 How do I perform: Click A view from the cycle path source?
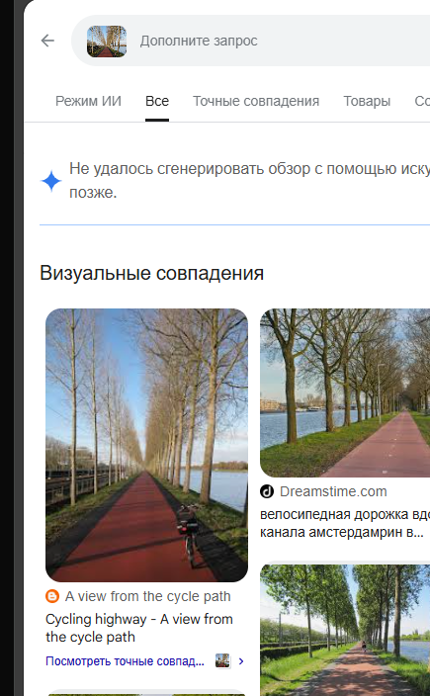click(x=147, y=596)
